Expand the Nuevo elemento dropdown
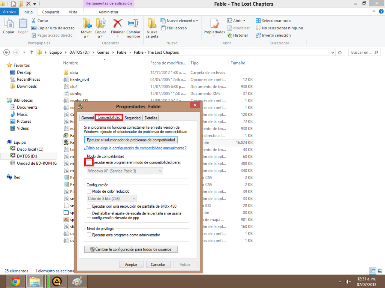Screen dimensions: 385x288 [197, 21]
